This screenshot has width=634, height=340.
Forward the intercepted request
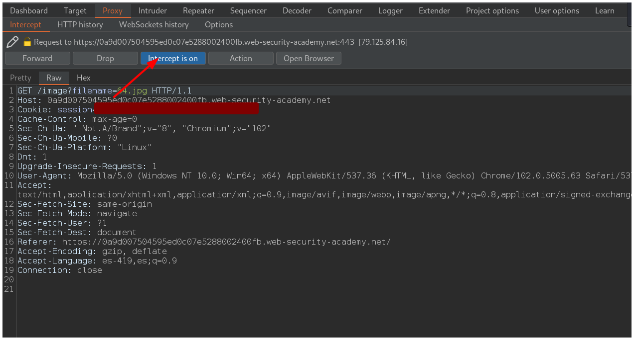click(x=37, y=58)
